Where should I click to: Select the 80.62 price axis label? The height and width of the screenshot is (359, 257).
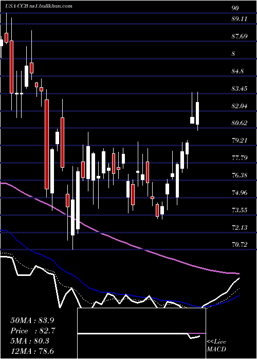click(x=240, y=123)
